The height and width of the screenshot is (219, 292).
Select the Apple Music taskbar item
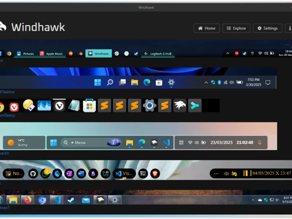tap(51, 54)
